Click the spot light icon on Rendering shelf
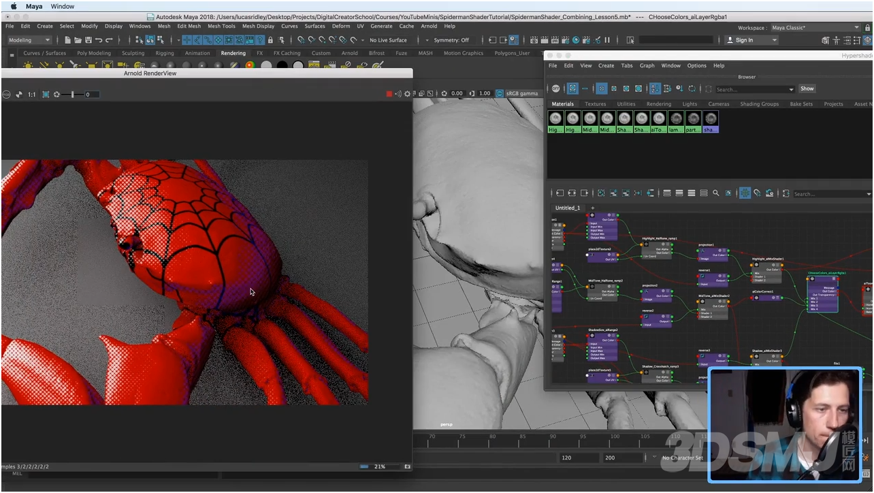This screenshot has height=493, width=874. point(74,65)
